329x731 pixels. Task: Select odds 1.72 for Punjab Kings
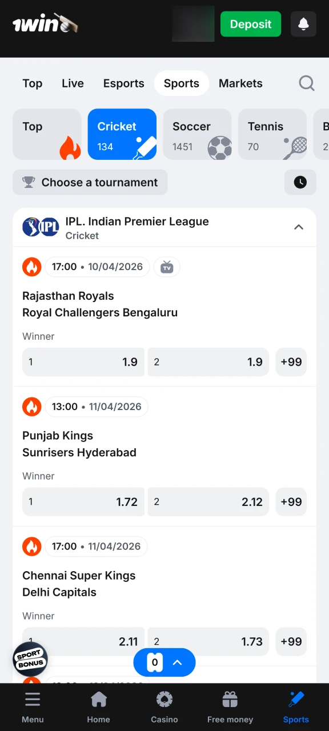point(83,501)
